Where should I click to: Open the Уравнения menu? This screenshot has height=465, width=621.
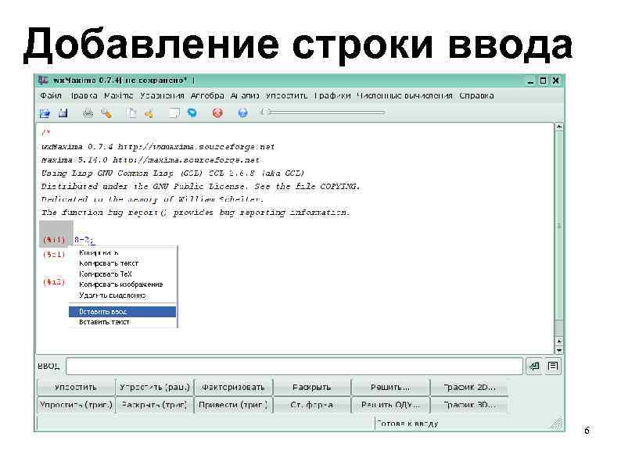[162, 96]
